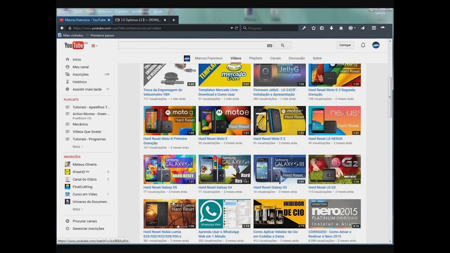
Task: Open the Firefox downloads arrow icon
Action: (331, 28)
